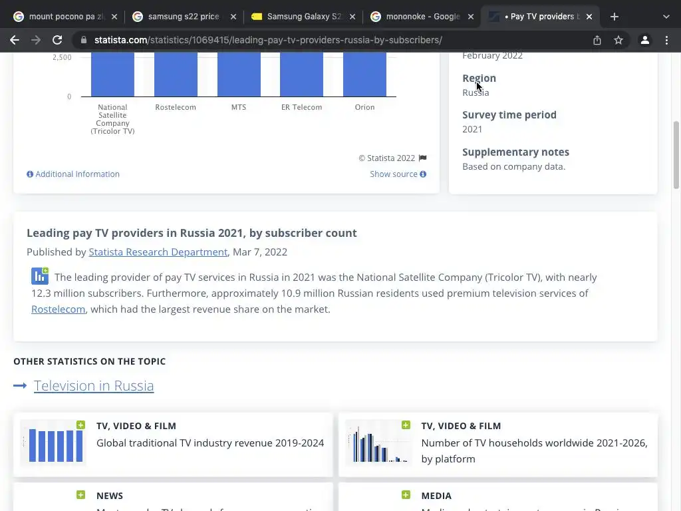Click the info icon after Show source
This screenshot has width=681, height=511.
(423, 174)
